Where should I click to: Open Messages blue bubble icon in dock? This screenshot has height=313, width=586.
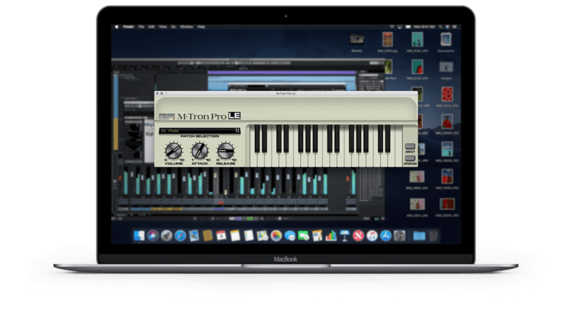click(x=289, y=236)
